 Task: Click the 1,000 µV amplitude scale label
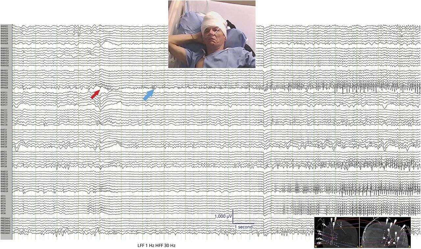223,216
